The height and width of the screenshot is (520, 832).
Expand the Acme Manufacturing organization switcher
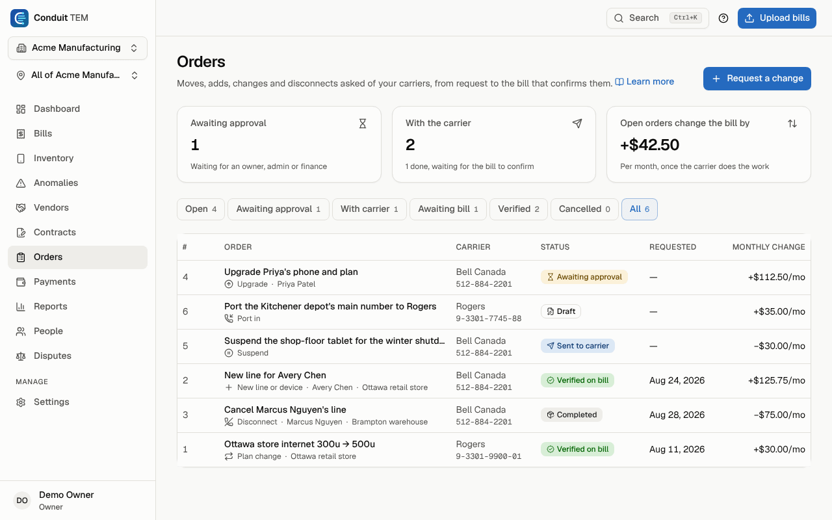pyautogui.click(x=78, y=48)
